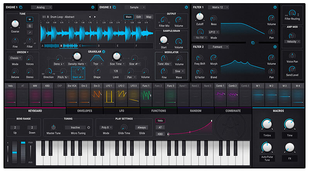Screen dimensions: 309x172
Task: Select the Map sample view tab
Action: click(x=149, y=17)
